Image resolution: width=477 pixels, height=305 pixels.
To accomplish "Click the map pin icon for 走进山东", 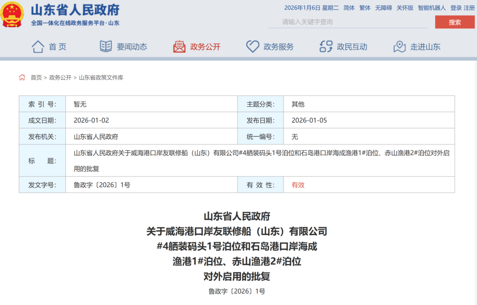I will tap(399, 47).
